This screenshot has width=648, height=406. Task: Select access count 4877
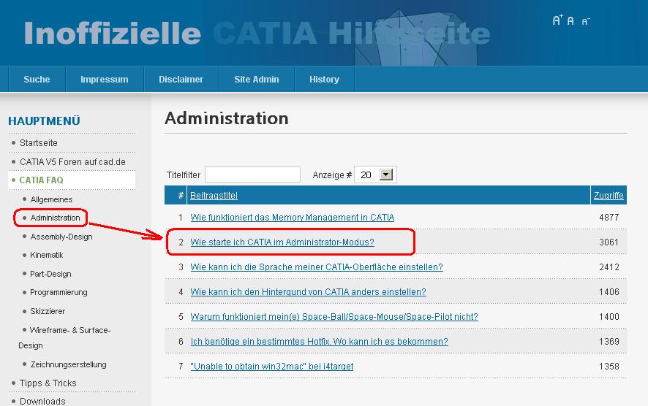(609, 218)
